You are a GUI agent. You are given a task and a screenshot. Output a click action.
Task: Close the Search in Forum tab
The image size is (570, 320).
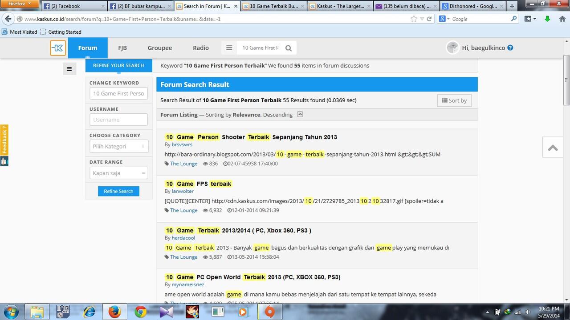click(x=235, y=6)
